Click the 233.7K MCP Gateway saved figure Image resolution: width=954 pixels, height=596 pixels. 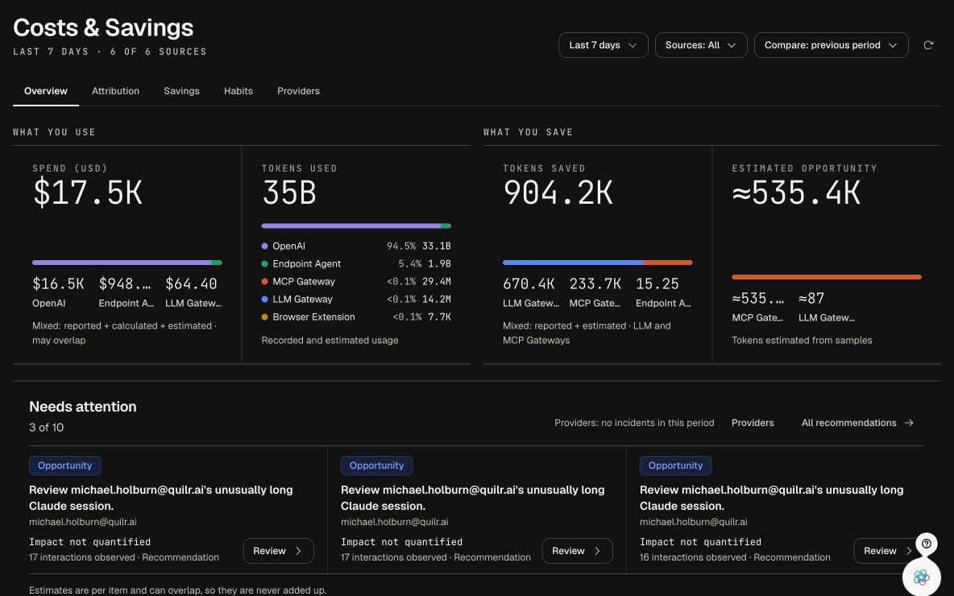point(595,284)
